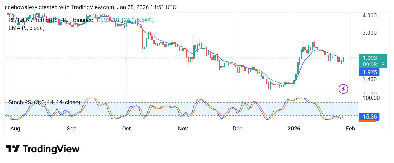Click the Dec label on time axis
Screen dimensions: 394x163
coord(237,129)
